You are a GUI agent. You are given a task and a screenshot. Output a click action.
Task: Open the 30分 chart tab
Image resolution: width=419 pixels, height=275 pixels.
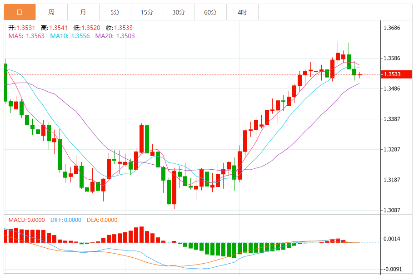[x=179, y=12]
